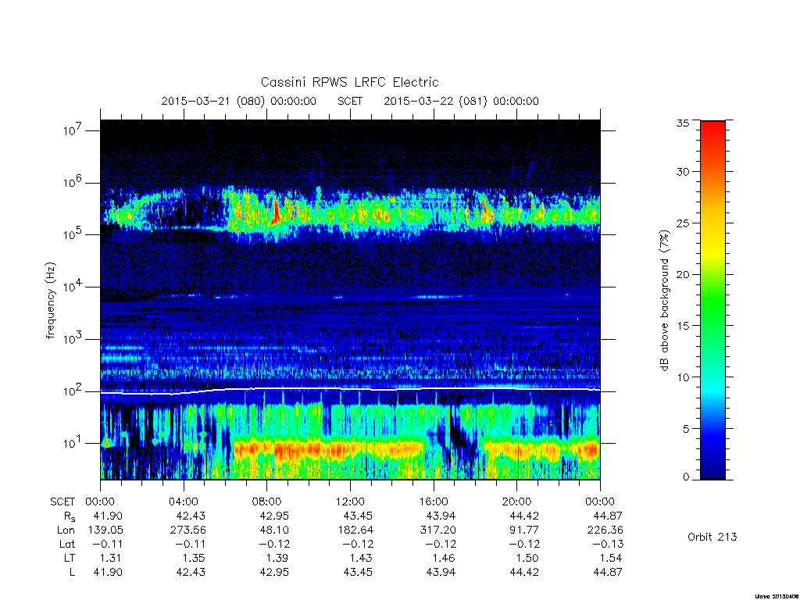Click the end date '2015-03-22 (081) 00:00:00'
The image size is (800, 600).
tap(461, 101)
